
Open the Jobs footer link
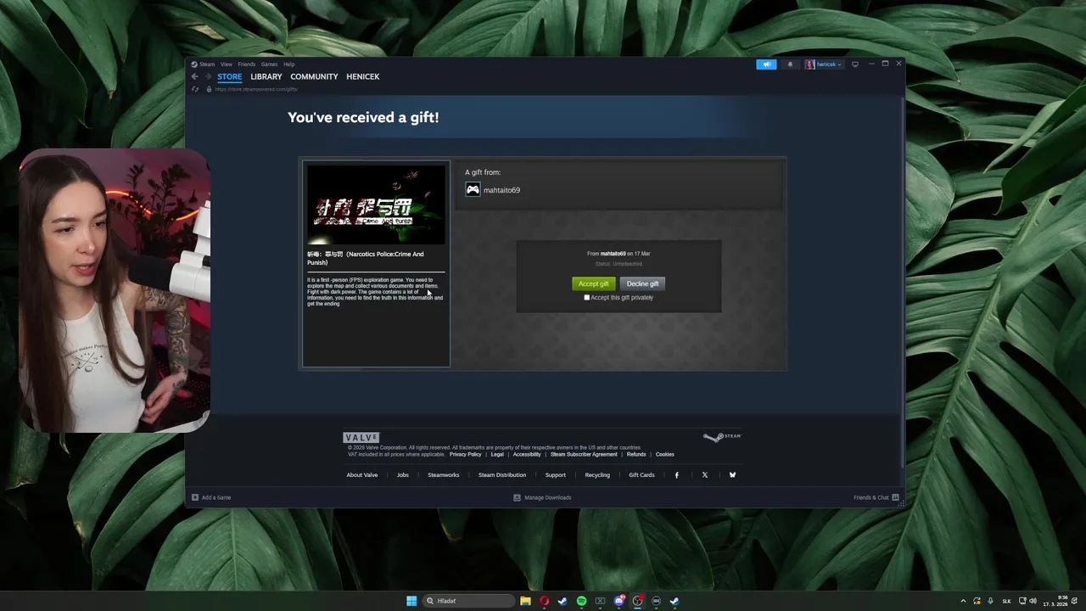point(403,475)
